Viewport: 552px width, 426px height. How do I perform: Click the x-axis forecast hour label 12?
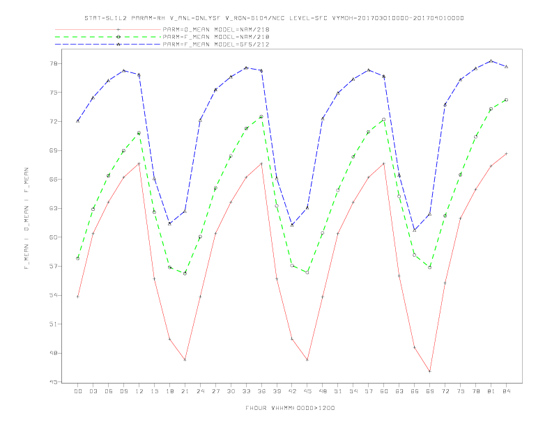[139, 391]
